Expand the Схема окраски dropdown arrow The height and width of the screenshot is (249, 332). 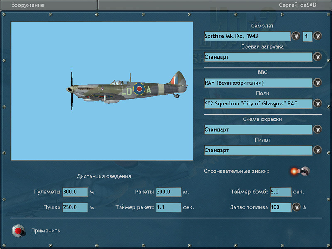pos(317,129)
